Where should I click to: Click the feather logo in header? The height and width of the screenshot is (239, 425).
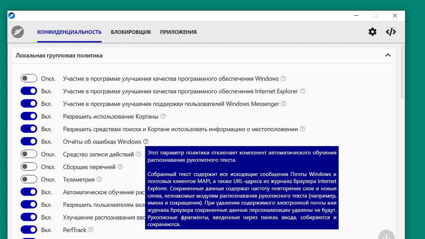17,32
